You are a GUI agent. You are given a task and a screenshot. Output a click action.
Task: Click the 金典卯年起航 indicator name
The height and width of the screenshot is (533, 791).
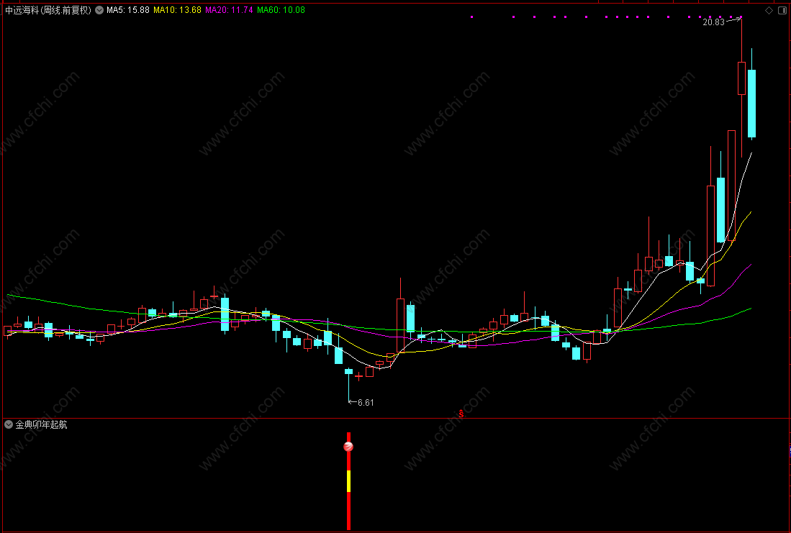[x=41, y=424]
